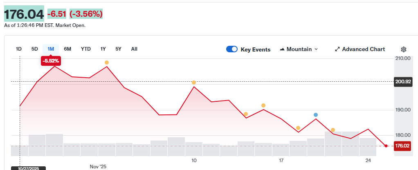Click the blue key event dot
This screenshot has height=170, width=418.
(x=316, y=115)
